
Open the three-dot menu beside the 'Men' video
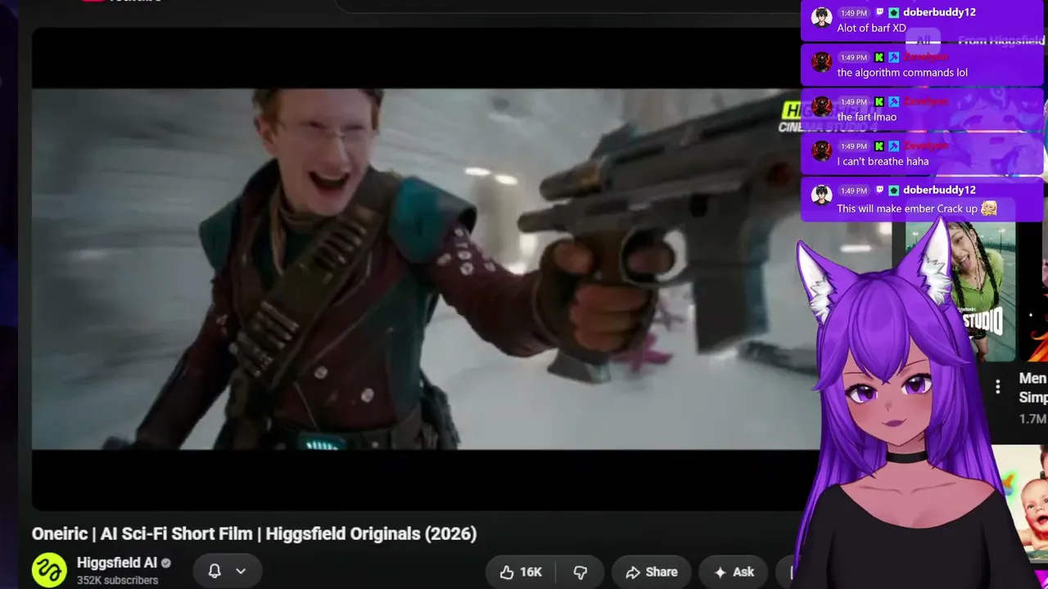(997, 387)
